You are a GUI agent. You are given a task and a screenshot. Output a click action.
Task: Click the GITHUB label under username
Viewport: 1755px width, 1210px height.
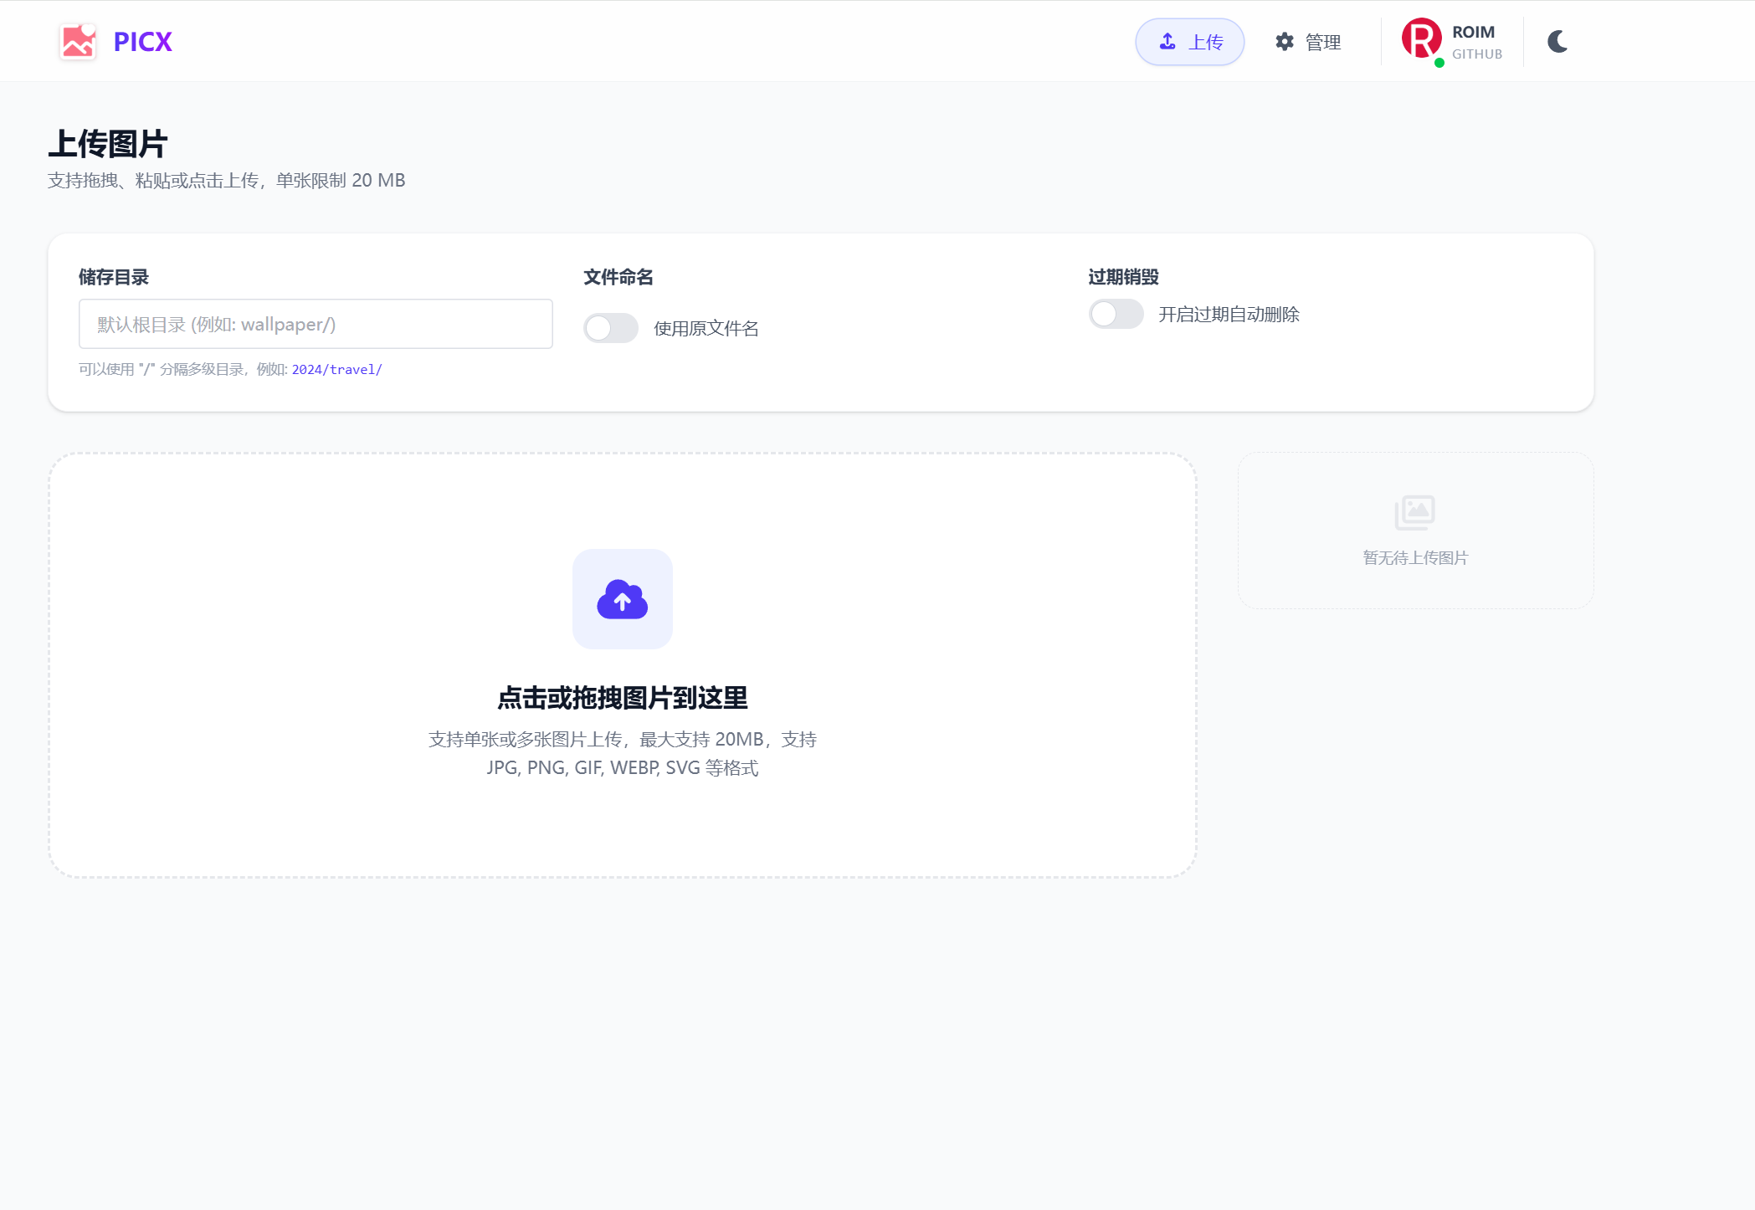1477,54
